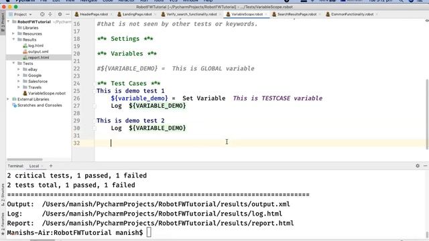429x241 pixels.
Task: Hide the Project tool window
Action: [68, 14]
